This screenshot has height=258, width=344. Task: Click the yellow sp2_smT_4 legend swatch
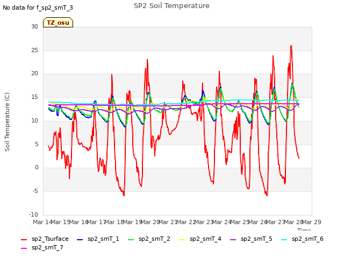click(x=182, y=240)
